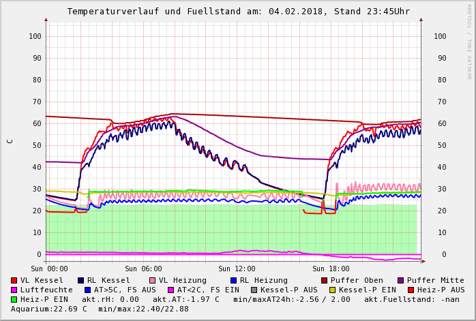Click the dark blue RL Kessel legend swatch
Image resolution: width=476 pixels, height=321 pixels.
(x=81, y=280)
